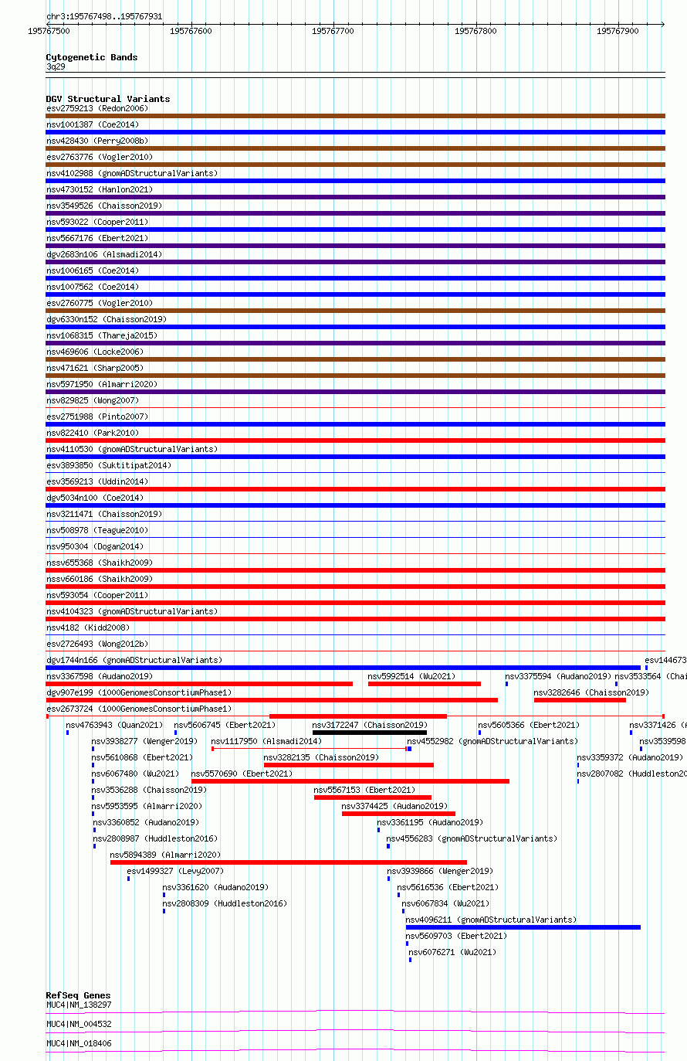687x1061 pixels.
Task: Open nsv822410 (Park2010) variant
Action: pos(93,433)
